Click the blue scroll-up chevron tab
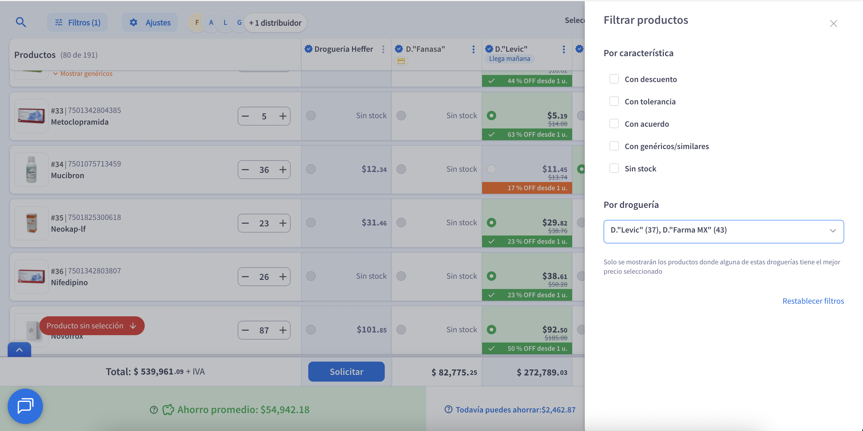Viewport: 863px width, 431px height. pyautogui.click(x=19, y=350)
